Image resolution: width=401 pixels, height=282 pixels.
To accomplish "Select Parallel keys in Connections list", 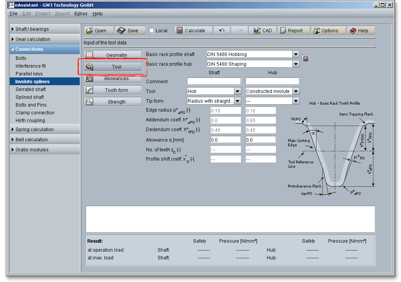I will tap(29, 74).
